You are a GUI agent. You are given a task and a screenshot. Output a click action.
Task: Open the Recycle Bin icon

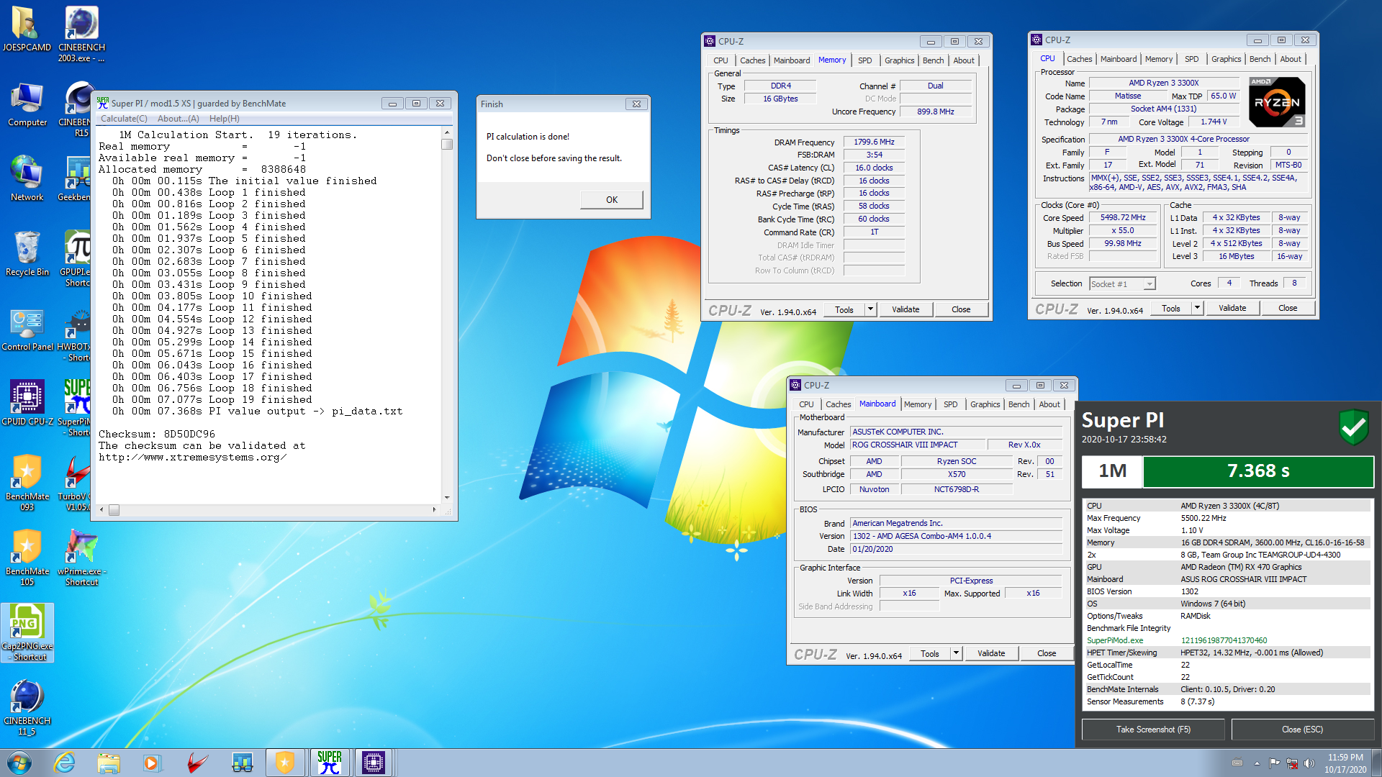pos(27,253)
